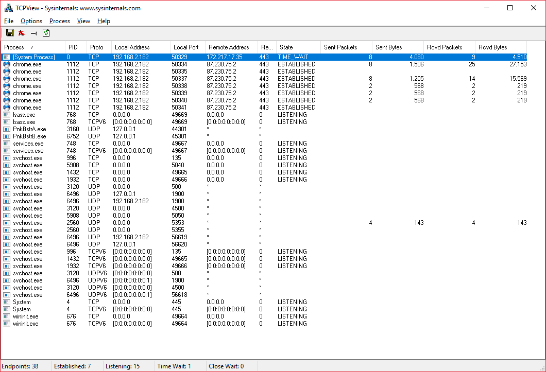Click the window resize grip corner
This screenshot has height=372, width=546.
click(x=542, y=368)
